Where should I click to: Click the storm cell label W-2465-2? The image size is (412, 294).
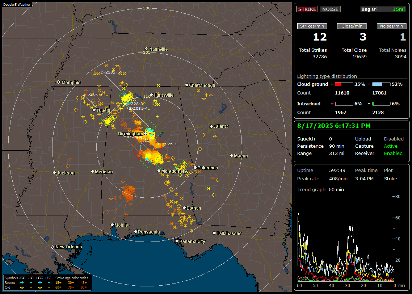click(x=92, y=95)
